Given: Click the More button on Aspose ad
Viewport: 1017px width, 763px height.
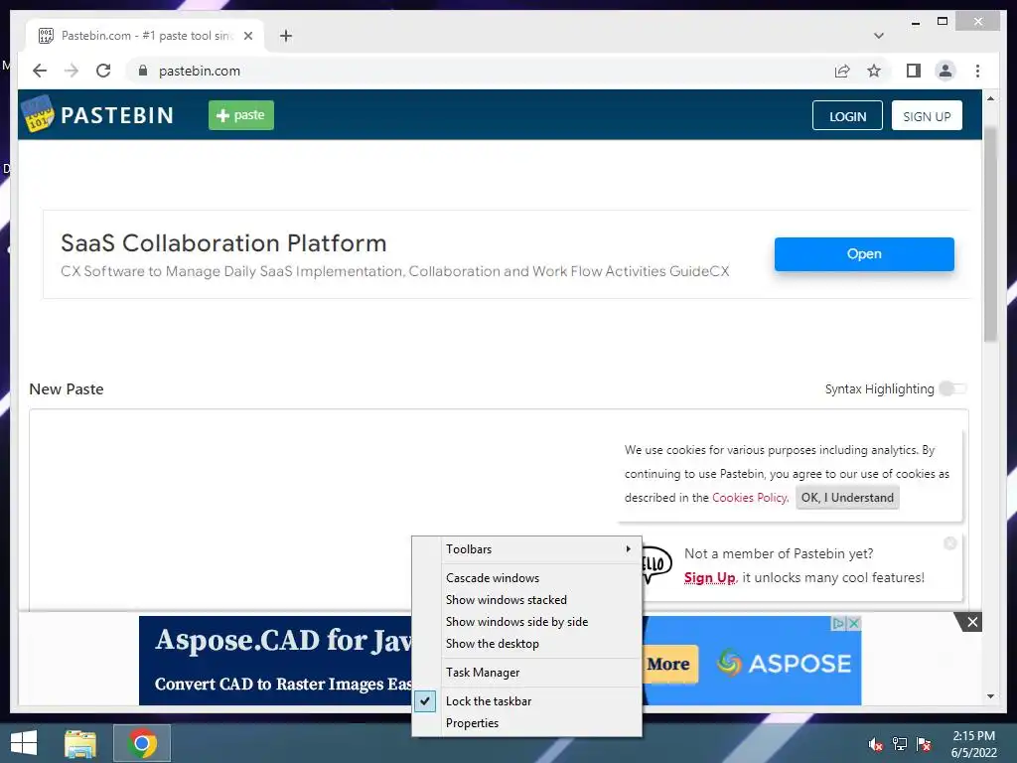Looking at the screenshot, I should [668, 664].
